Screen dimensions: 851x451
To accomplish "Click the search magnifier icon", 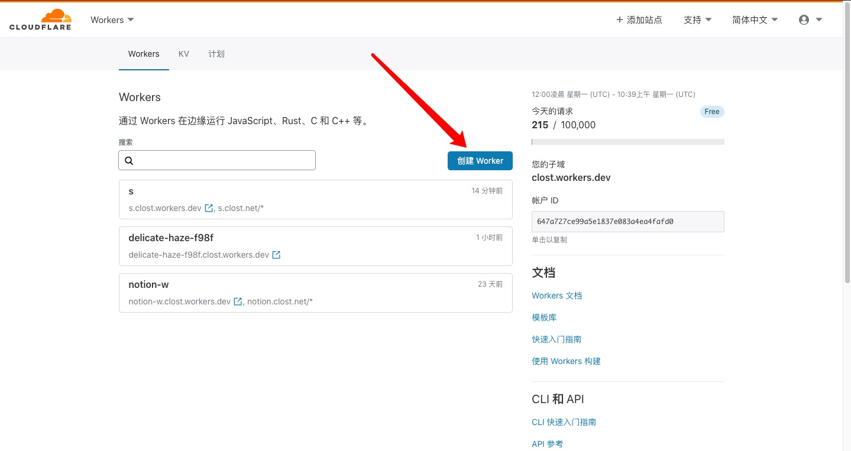I will pyautogui.click(x=129, y=160).
